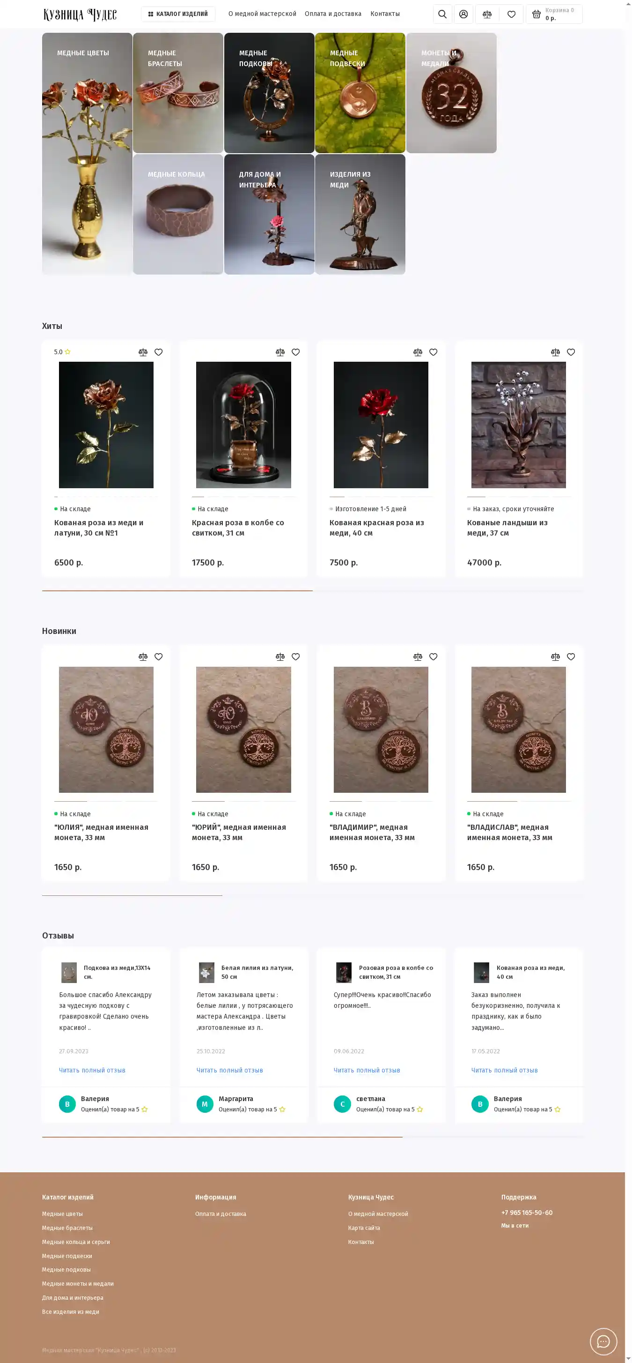Open the chat bubble widget
Image resolution: width=632 pixels, height=1363 pixels.
tap(603, 1341)
